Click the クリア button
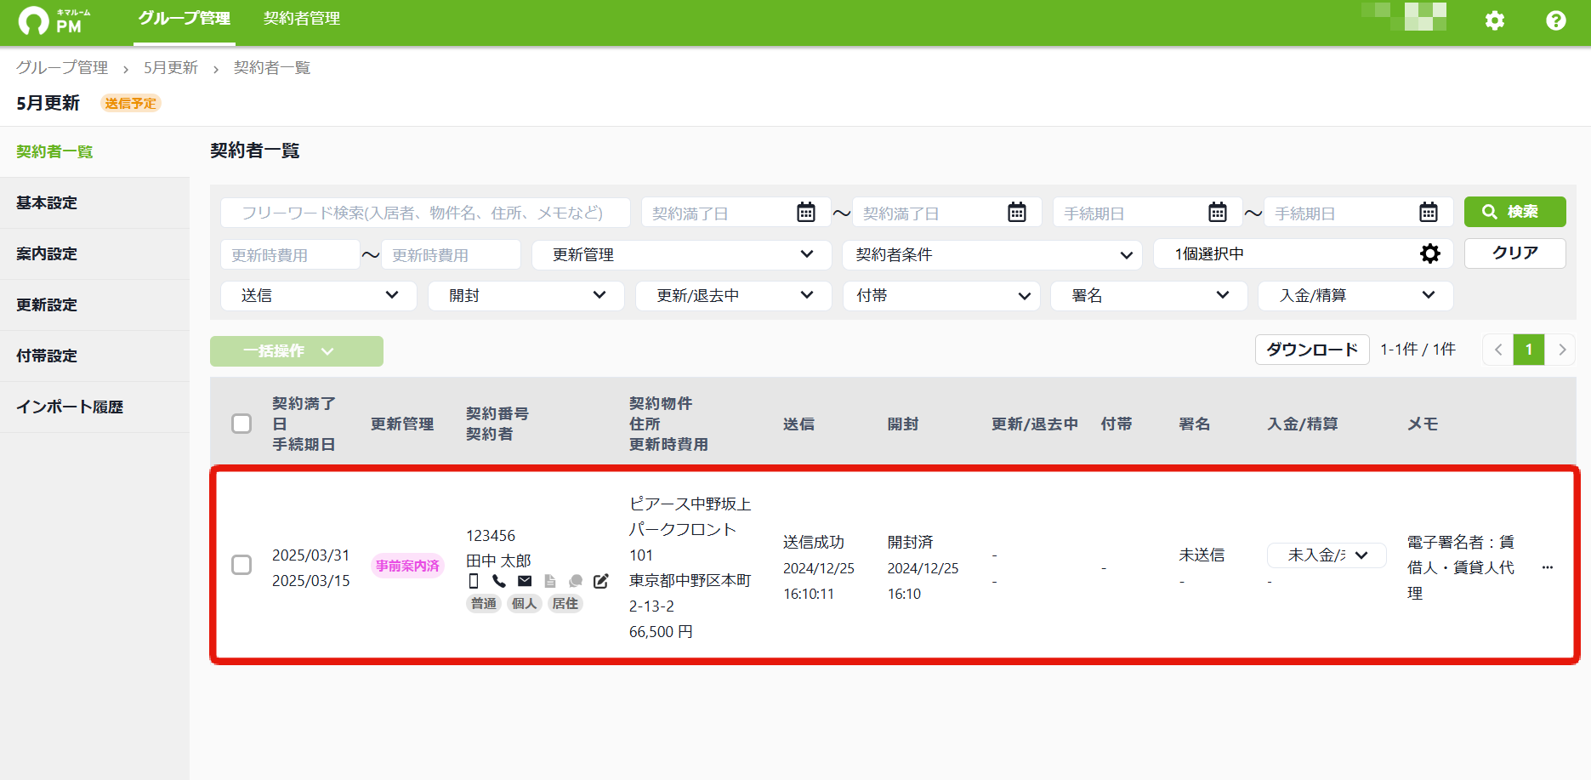This screenshot has height=780, width=1591. [1514, 253]
